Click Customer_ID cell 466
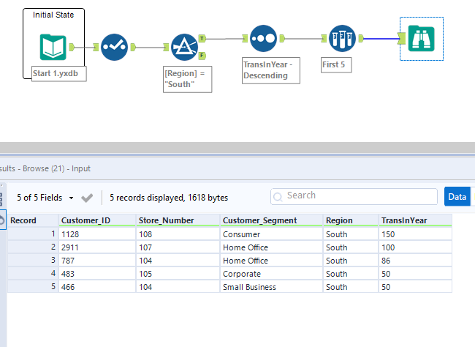This screenshot has width=475, height=347. pos(97,286)
